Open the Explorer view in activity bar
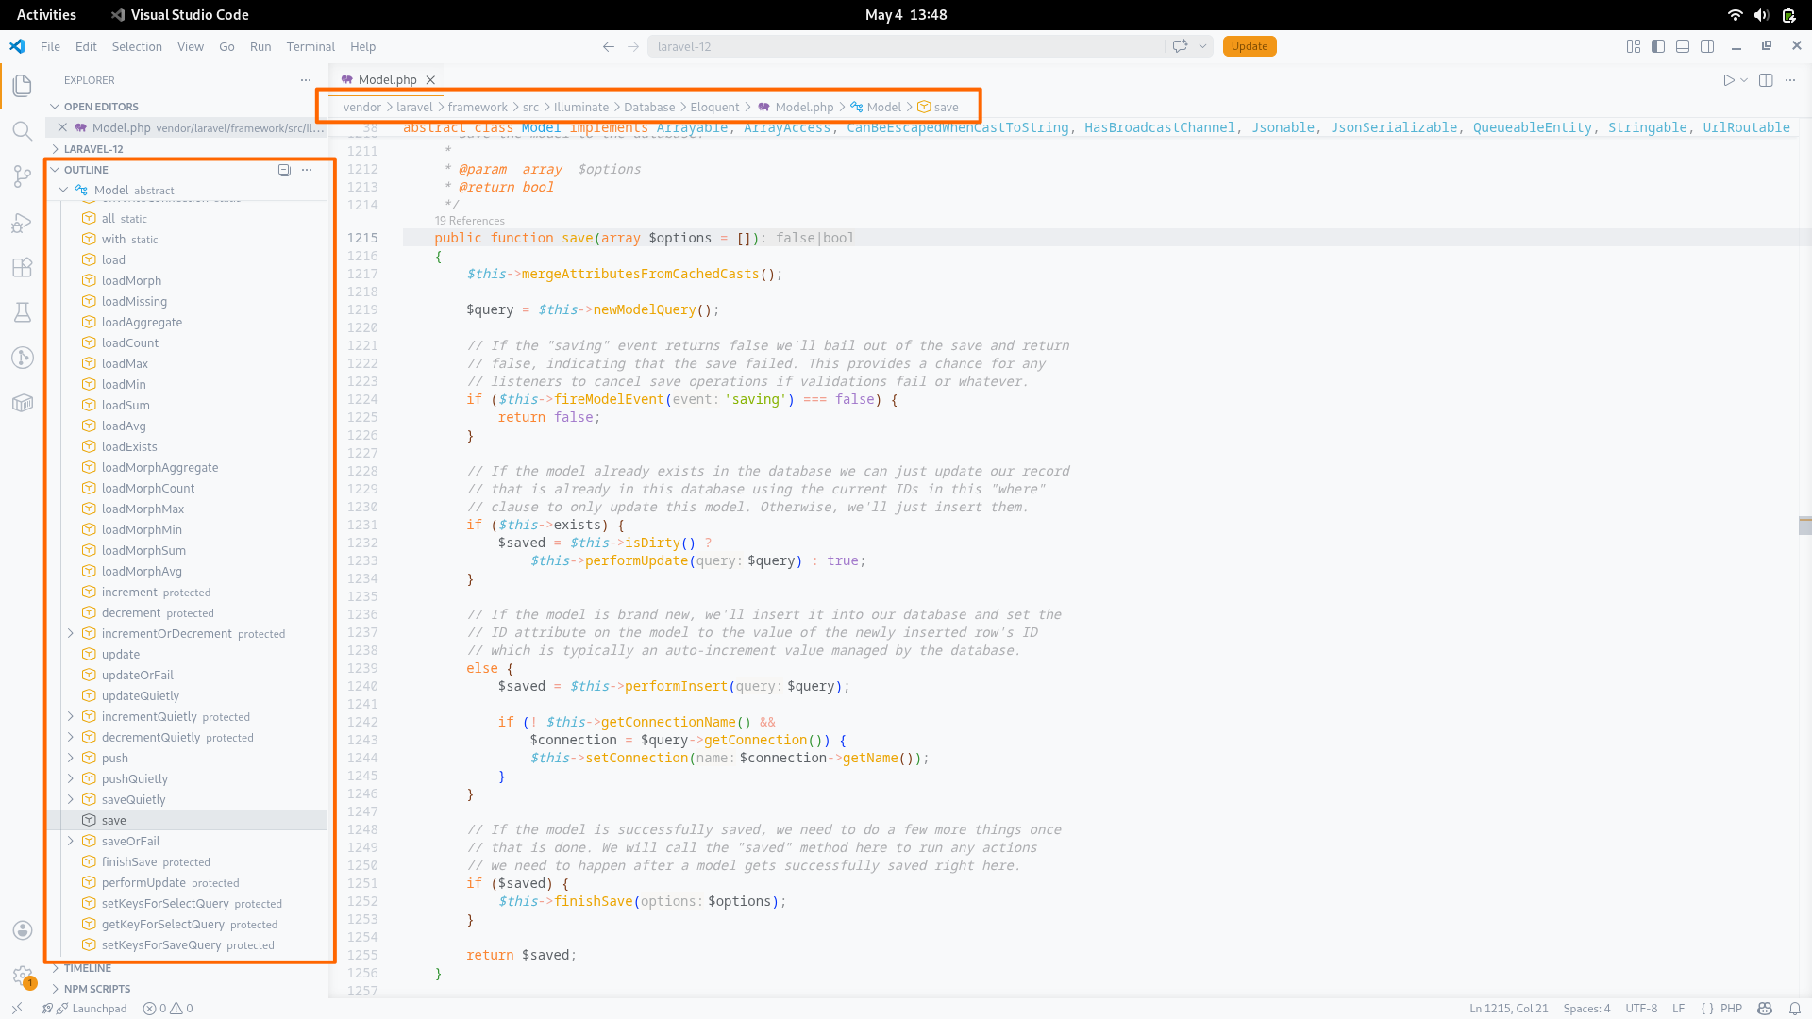 (x=23, y=86)
